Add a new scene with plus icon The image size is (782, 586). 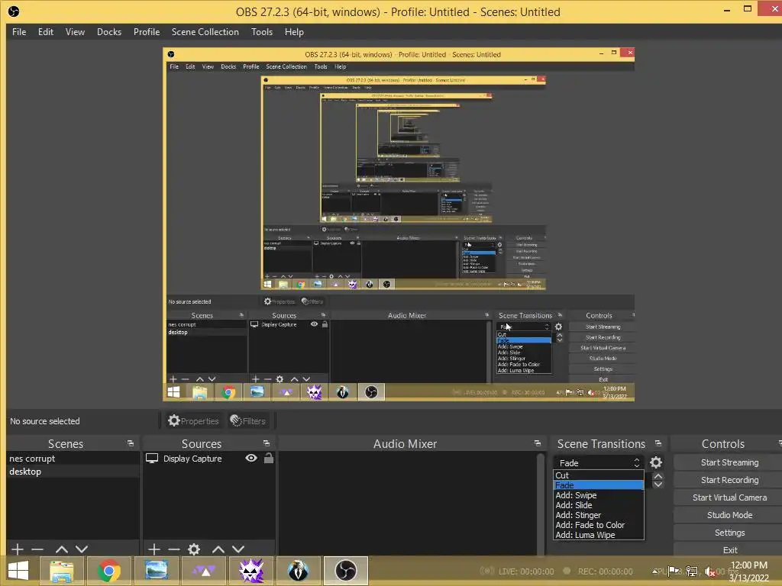click(x=17, y=549)
